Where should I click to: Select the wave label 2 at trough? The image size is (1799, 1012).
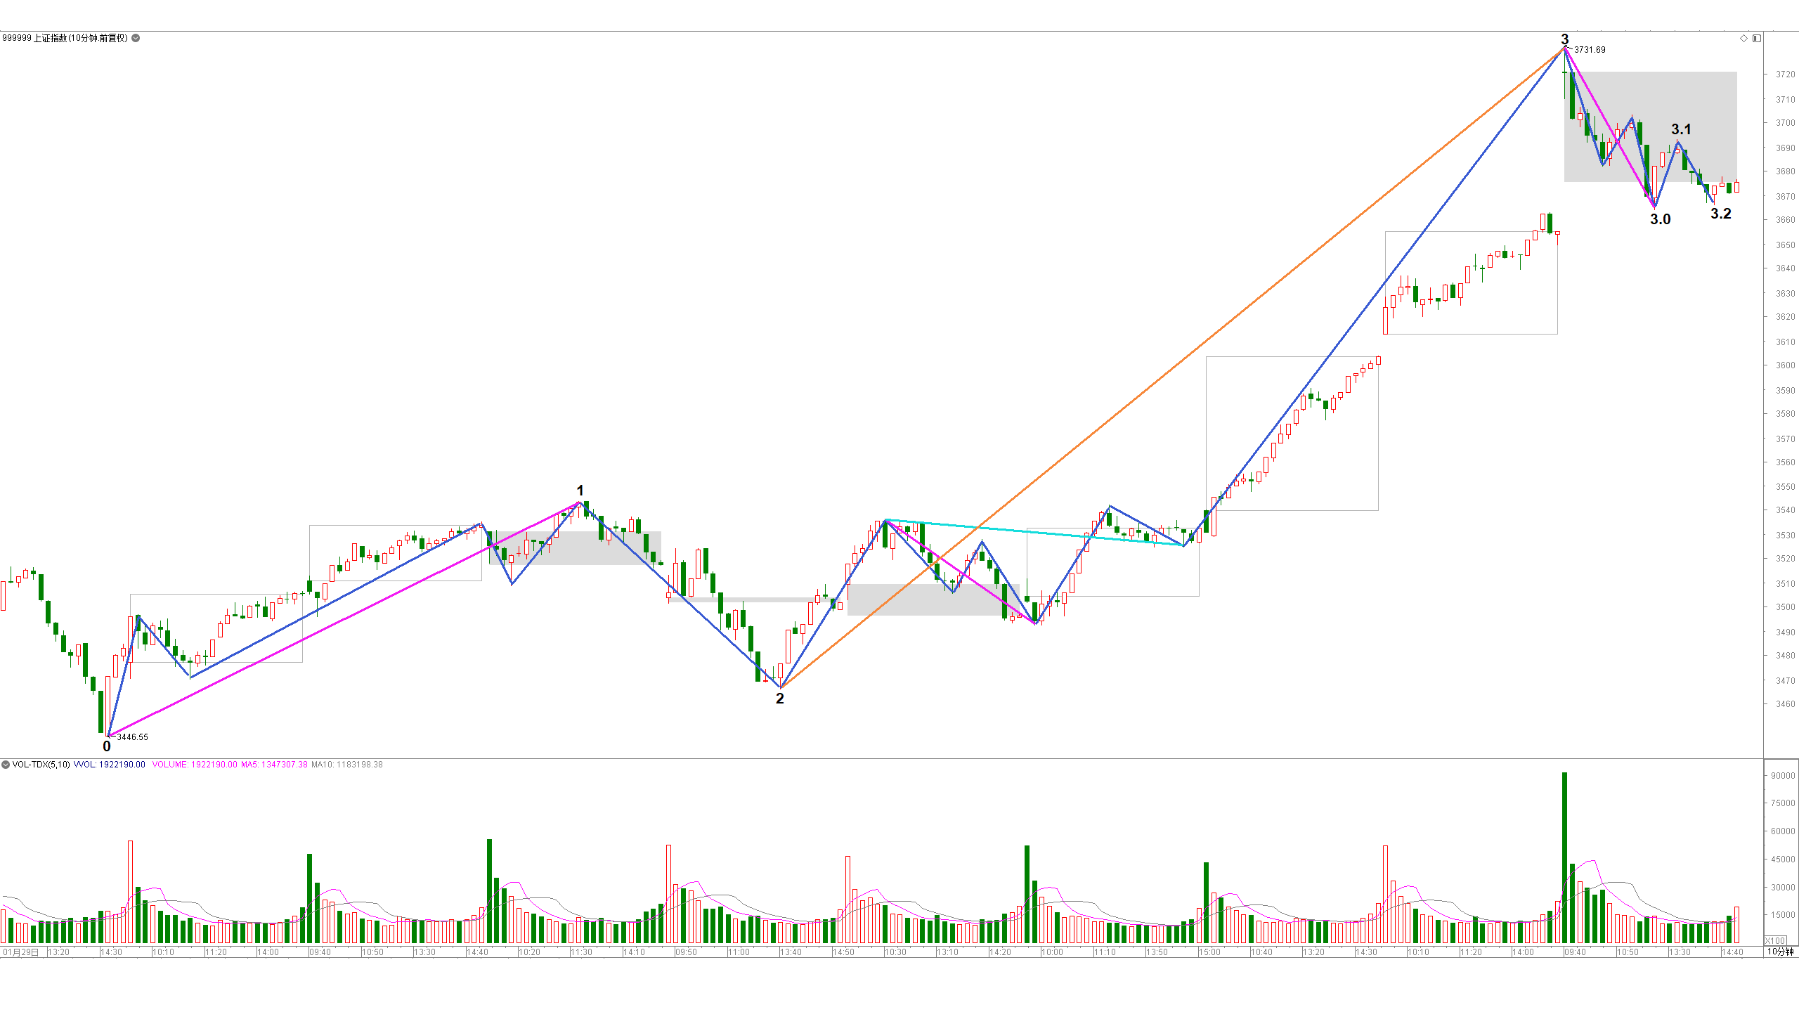pos(780,699)
